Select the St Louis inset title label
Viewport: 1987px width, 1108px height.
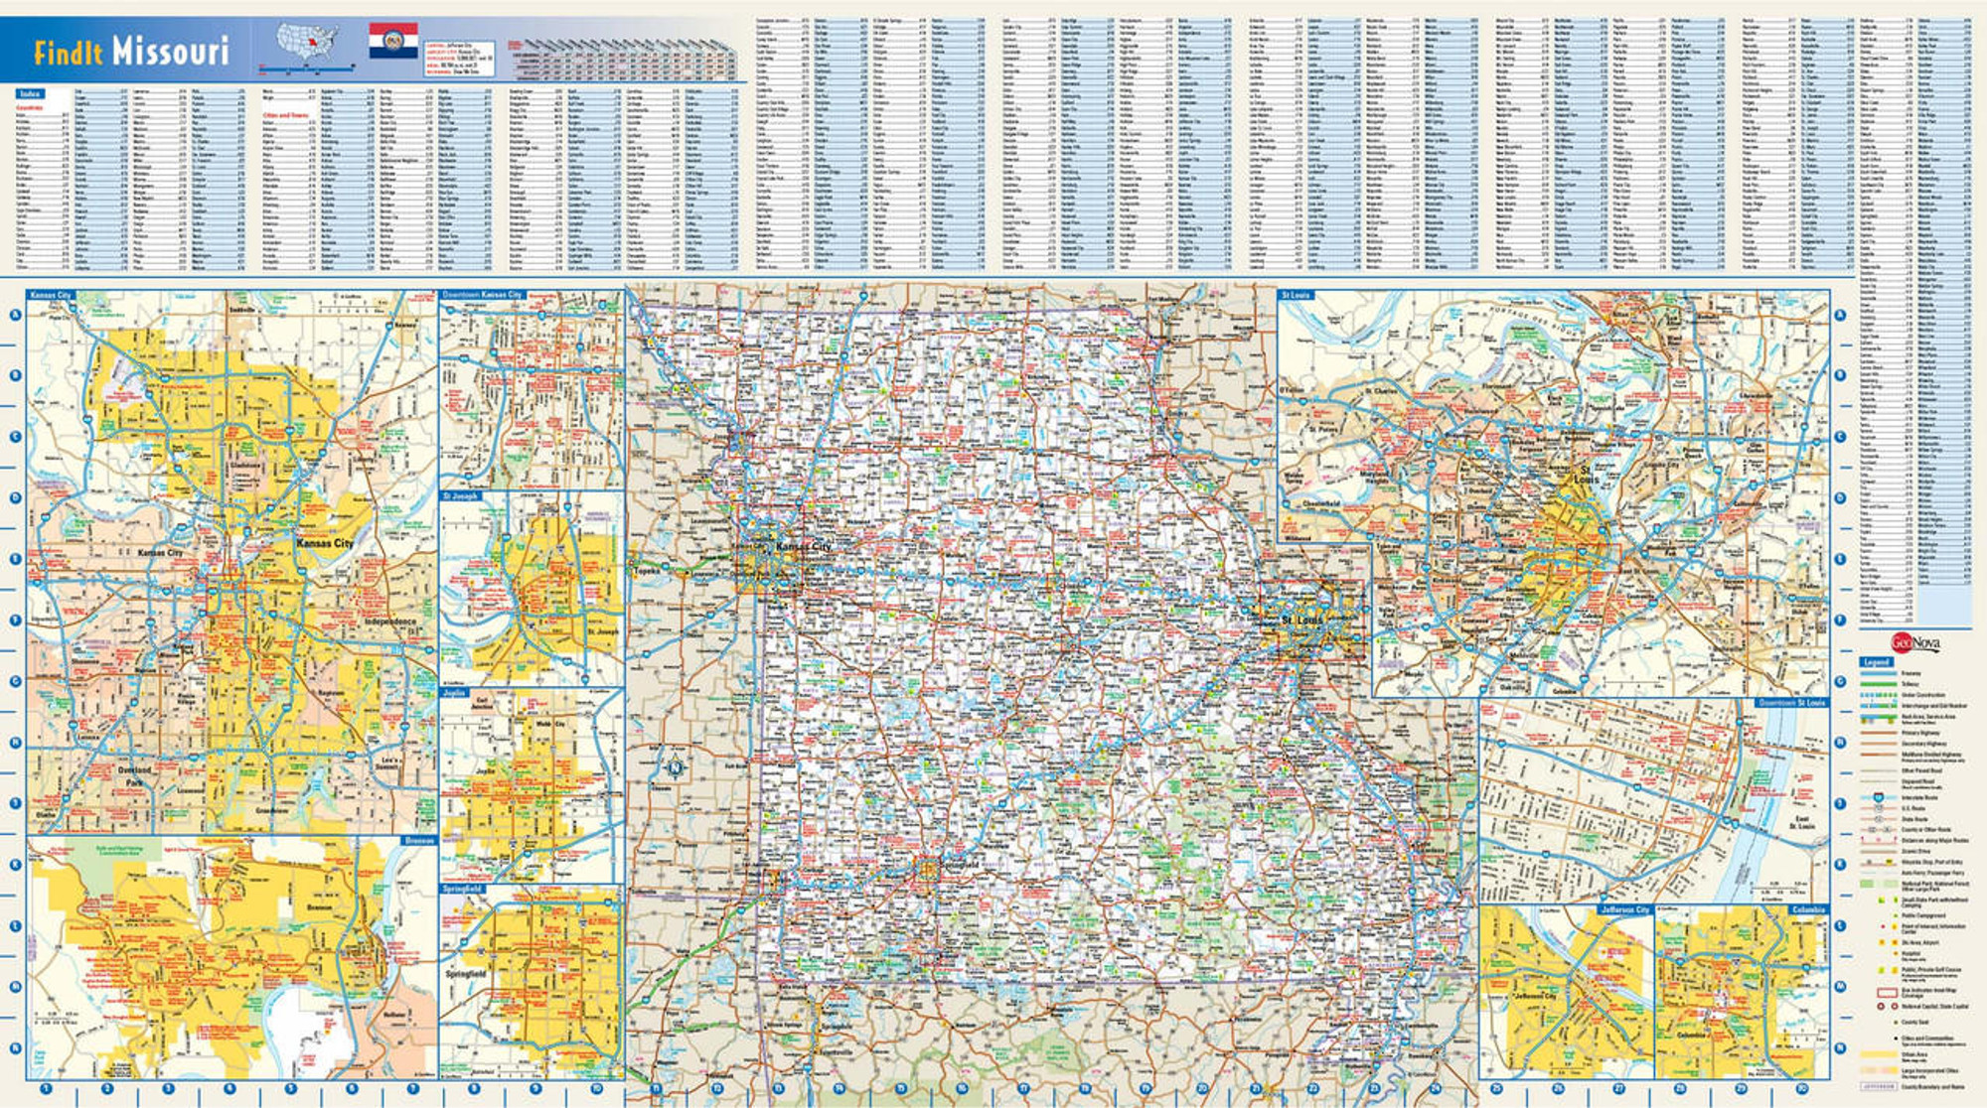point(1297,295)
